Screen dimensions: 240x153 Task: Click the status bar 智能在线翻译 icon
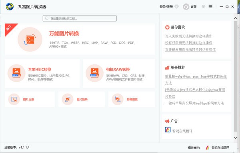208,147
